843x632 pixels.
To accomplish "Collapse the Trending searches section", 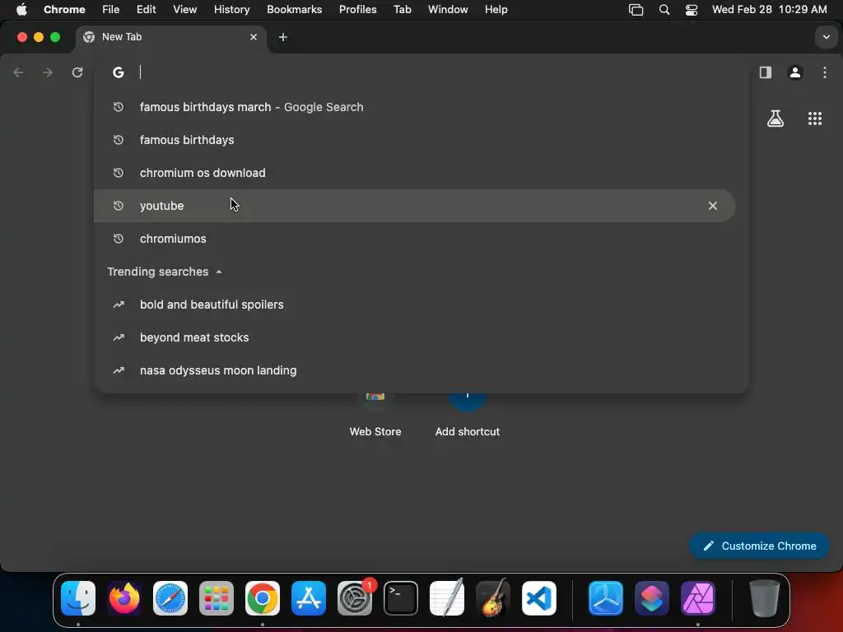I will (x=219, y=272).
